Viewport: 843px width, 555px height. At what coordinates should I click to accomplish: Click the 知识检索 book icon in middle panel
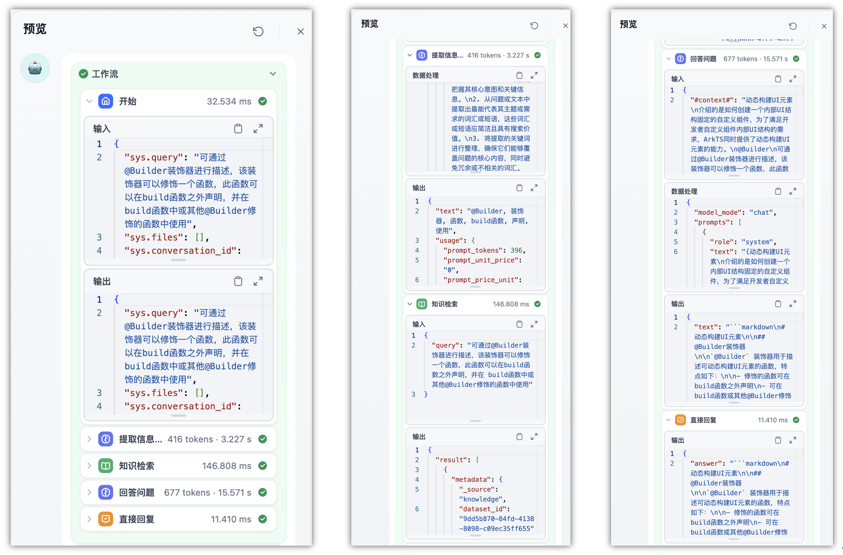422,304
